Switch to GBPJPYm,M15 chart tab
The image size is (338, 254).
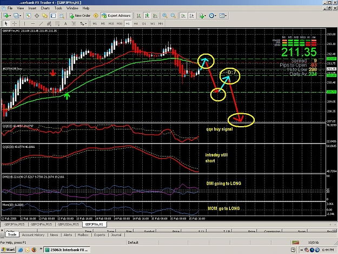coord(14,224)
